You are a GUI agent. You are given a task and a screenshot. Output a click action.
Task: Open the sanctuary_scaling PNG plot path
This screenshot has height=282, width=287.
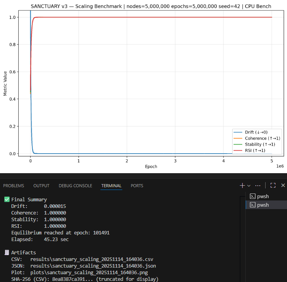click(89, 273)
